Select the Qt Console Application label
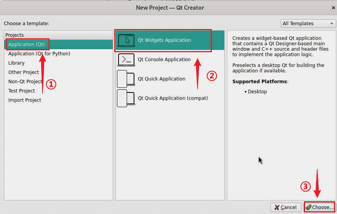 pos(164,60)
